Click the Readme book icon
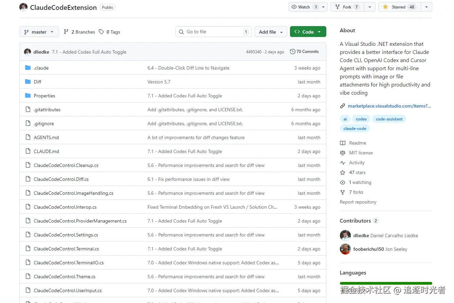This screenshot has height=303, width=454. (343, 143)
